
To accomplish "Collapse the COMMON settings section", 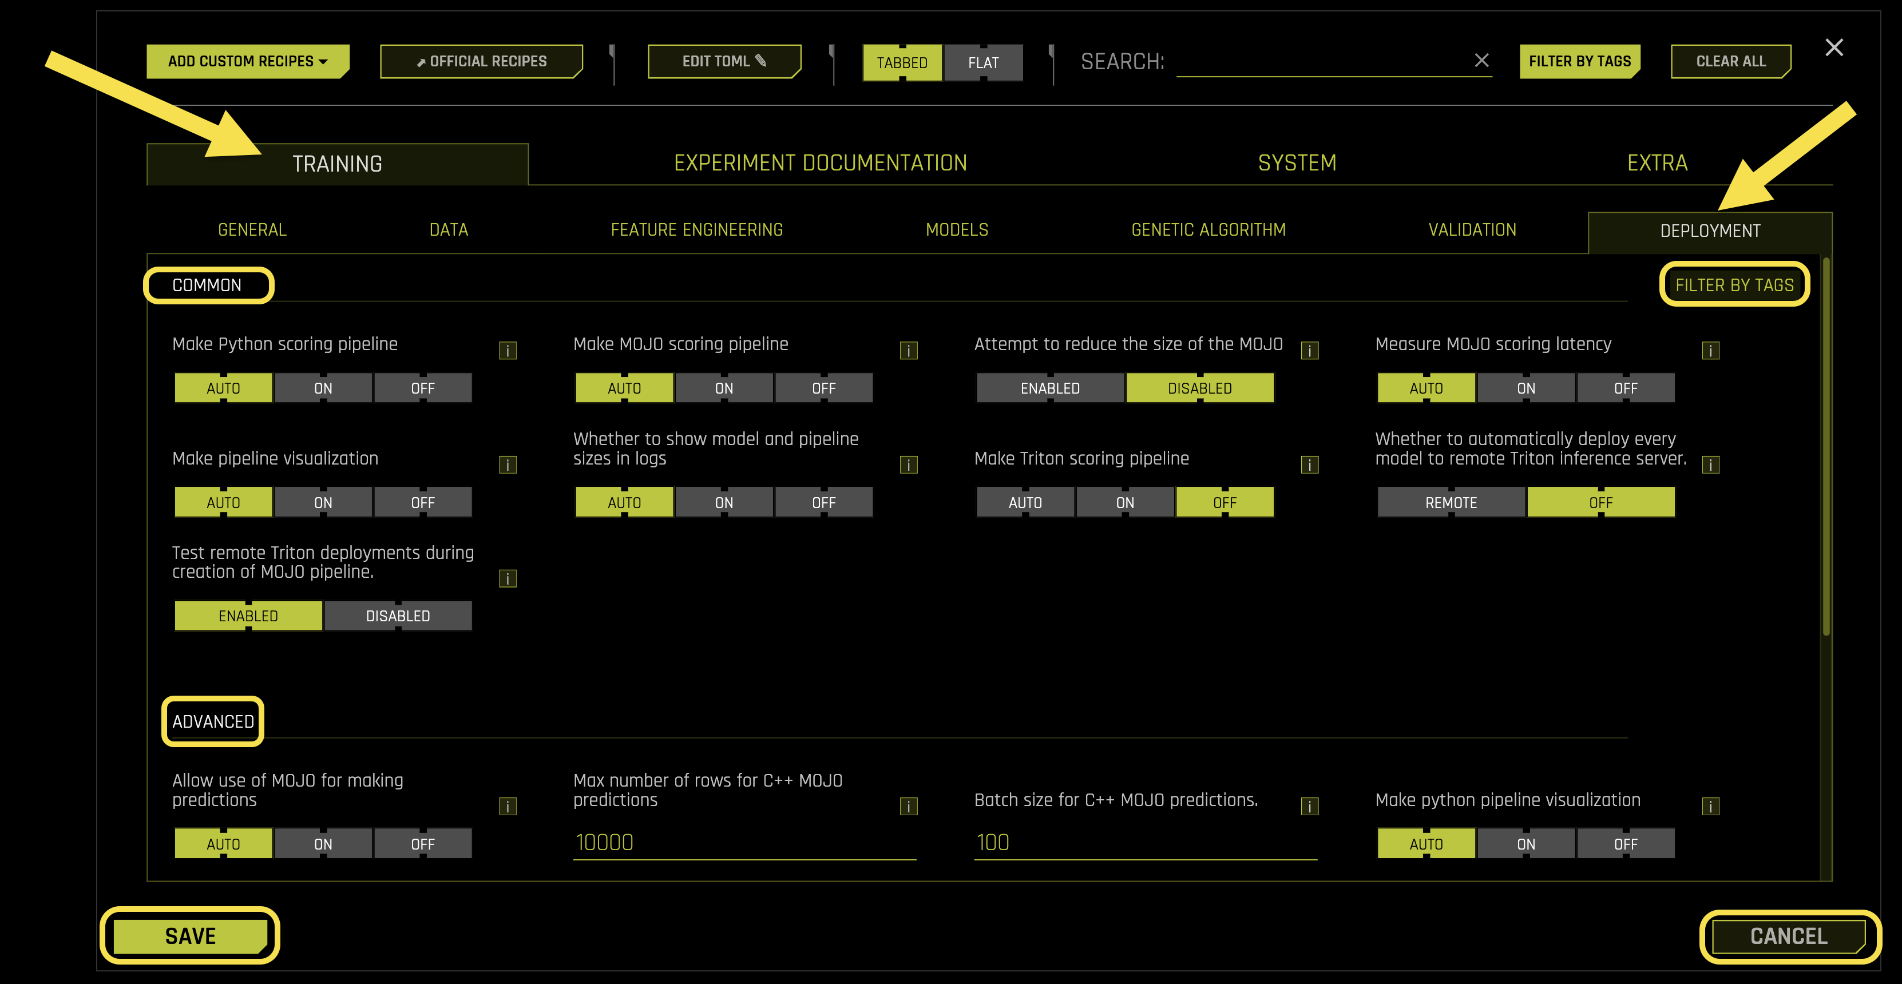I will [209, 285].
